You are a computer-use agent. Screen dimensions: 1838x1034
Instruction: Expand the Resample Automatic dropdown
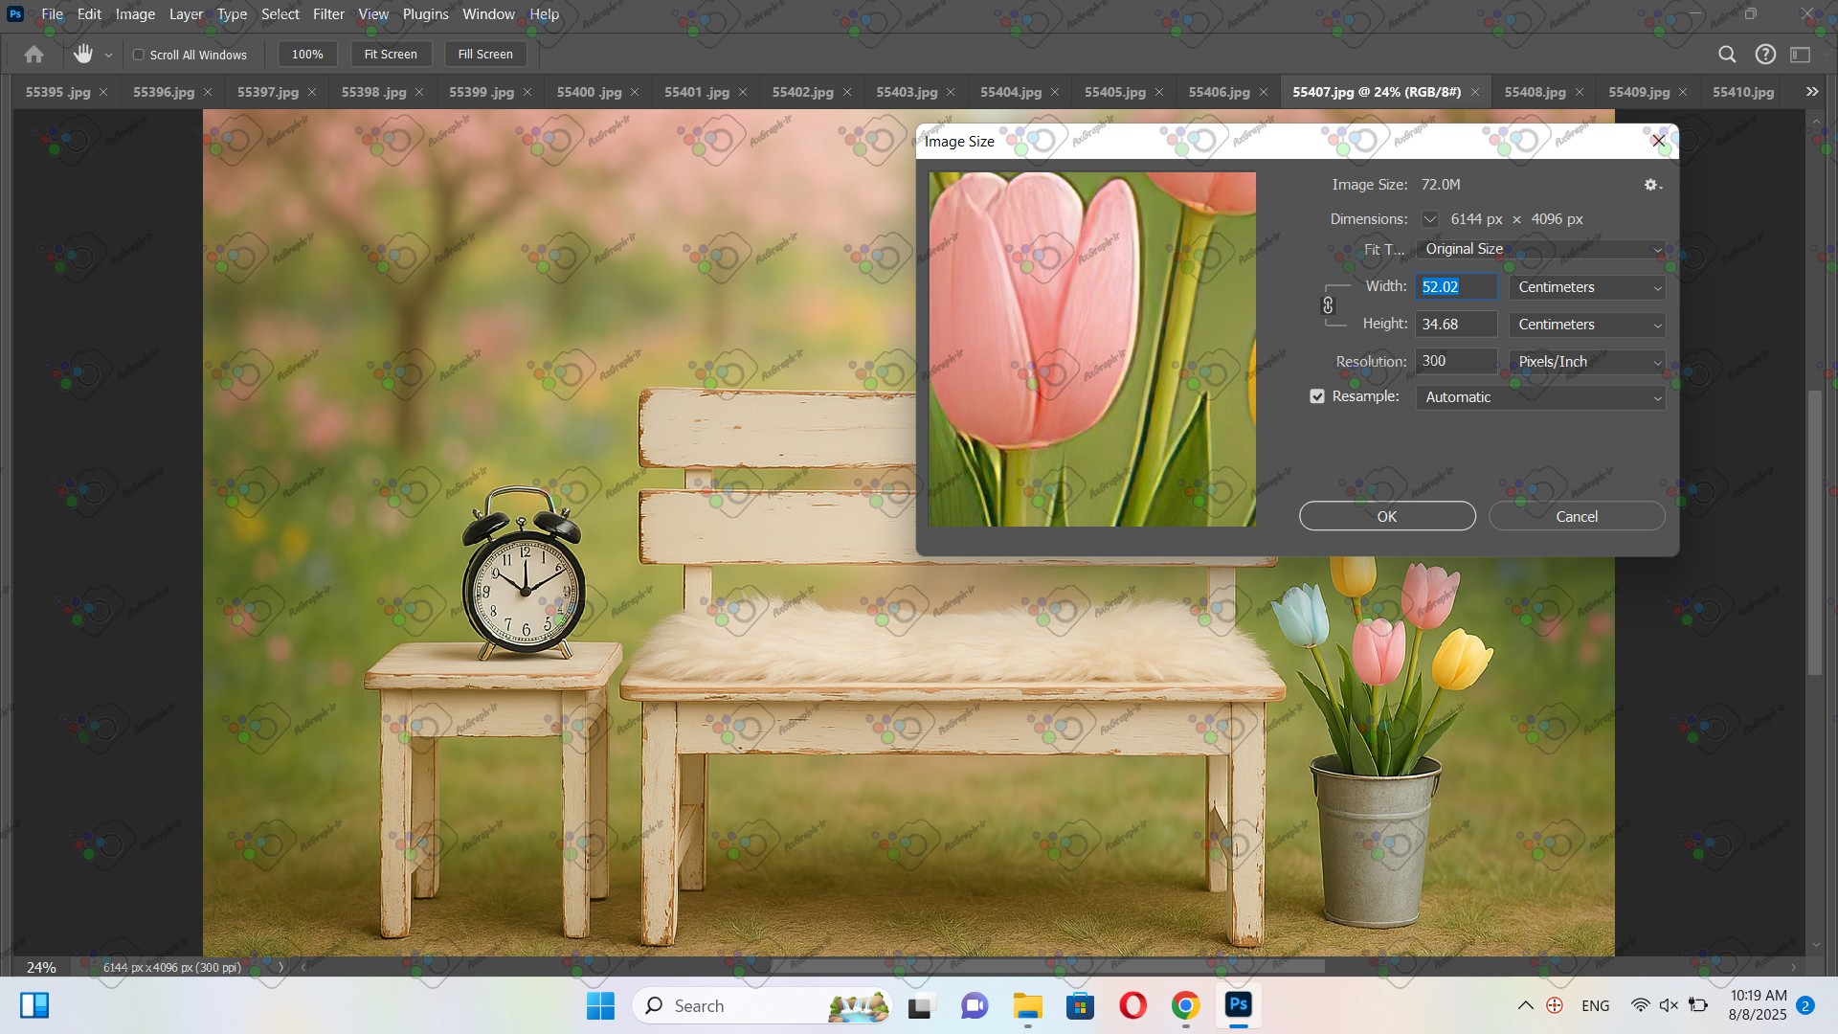pyautogui.click(x=1539, y=397)
